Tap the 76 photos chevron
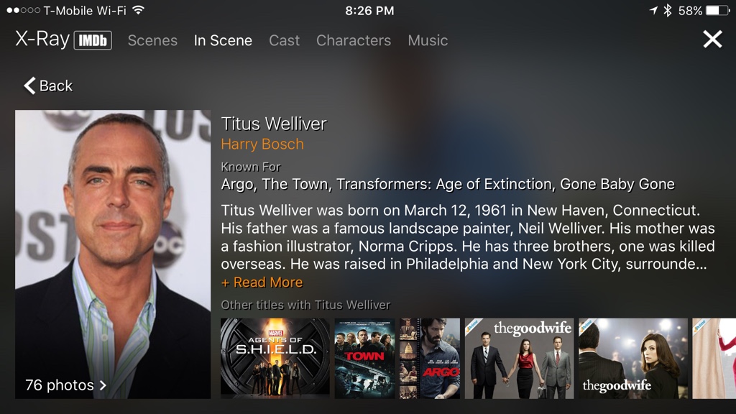Viewport: 736px width, 414px height. pos(103,385)
